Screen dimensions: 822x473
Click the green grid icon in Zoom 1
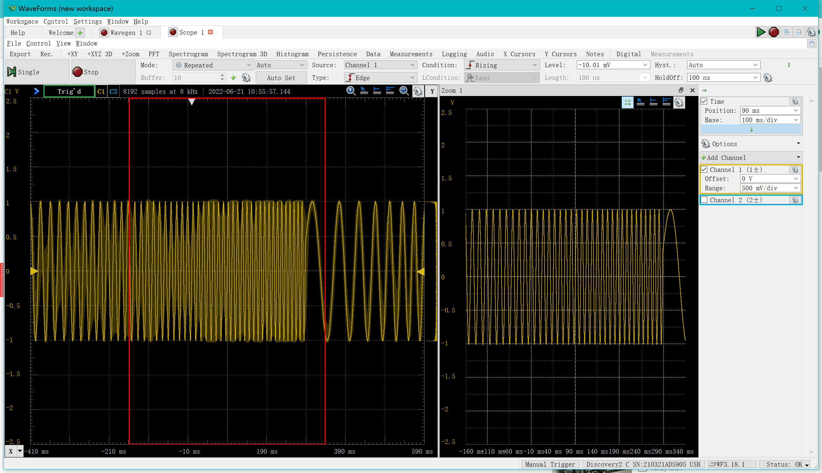pos(627,103)
